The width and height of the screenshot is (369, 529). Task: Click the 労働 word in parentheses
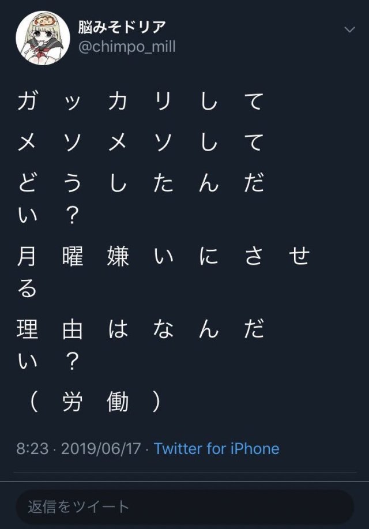point(95,403)
